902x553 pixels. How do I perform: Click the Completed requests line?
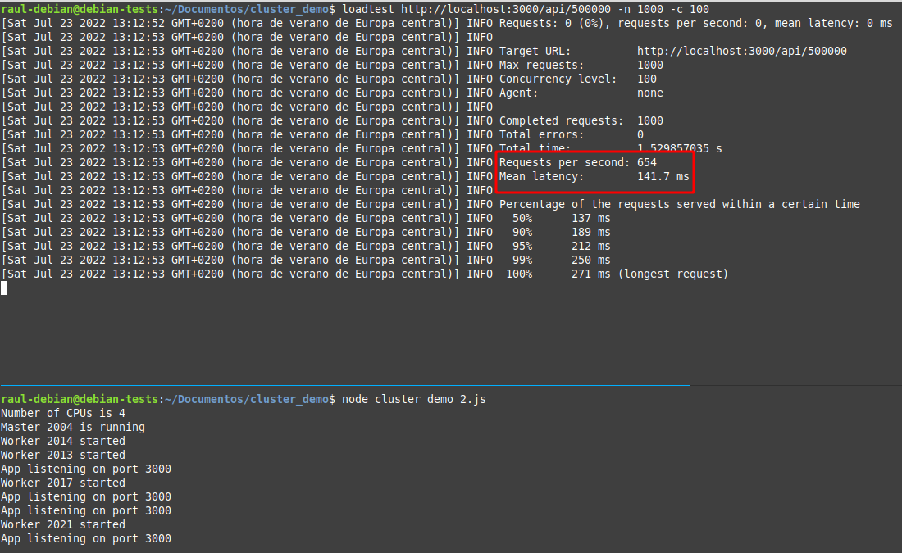(x=581, y=120)
